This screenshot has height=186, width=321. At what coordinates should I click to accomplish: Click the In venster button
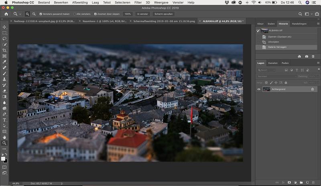(142, 14)
